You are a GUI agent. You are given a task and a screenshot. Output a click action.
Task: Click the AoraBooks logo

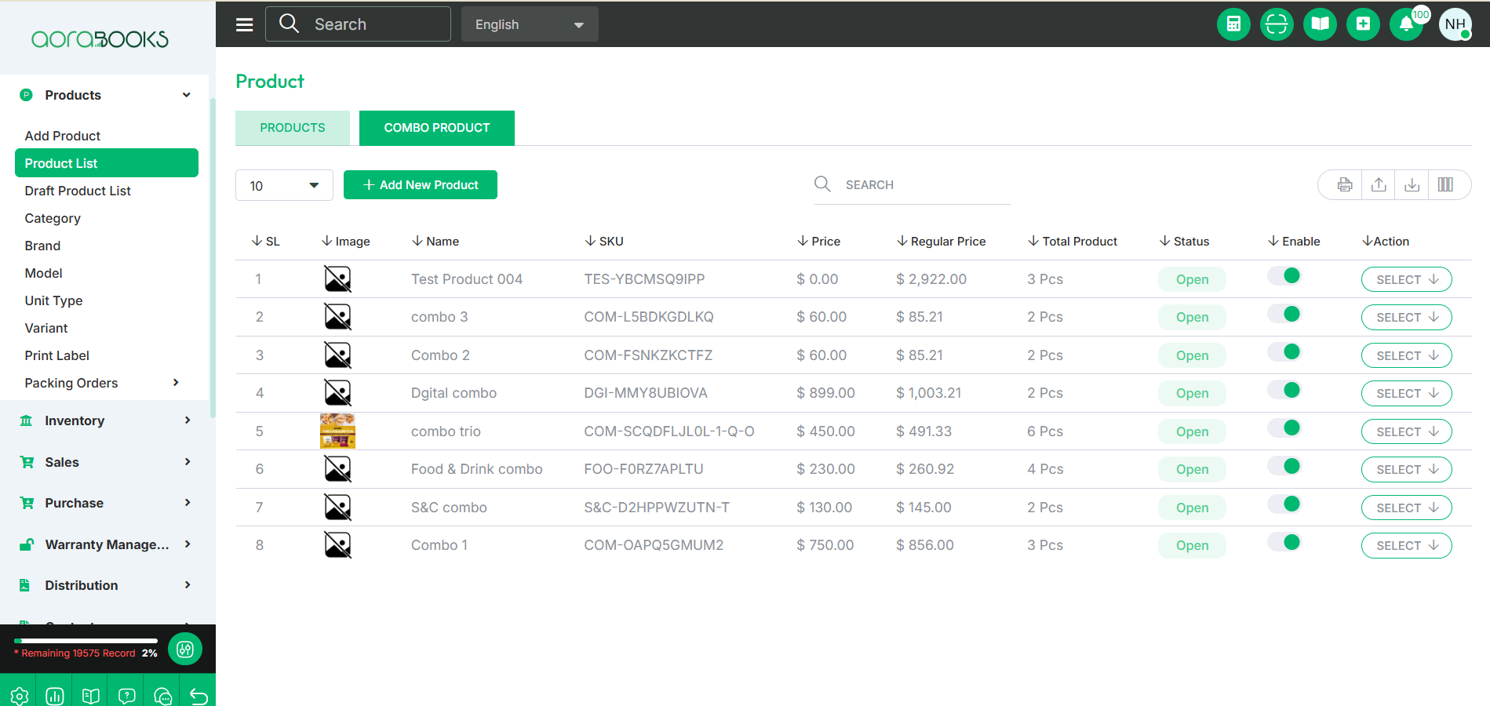(x=100, y=39)
